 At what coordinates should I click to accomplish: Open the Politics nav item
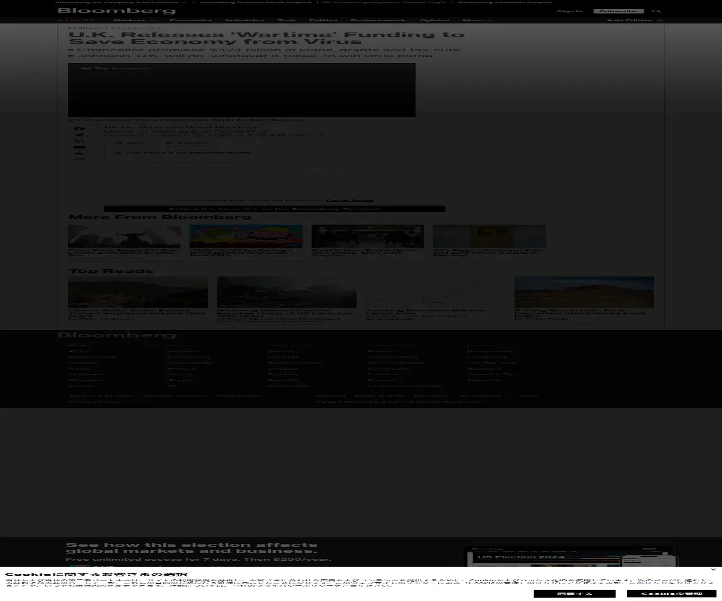pyautogui.click(x=324, y=20)
